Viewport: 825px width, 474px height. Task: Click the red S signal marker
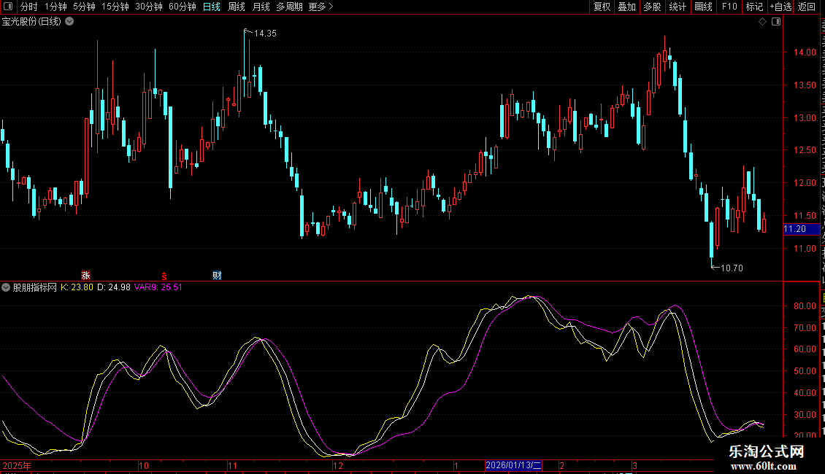(x=164, y=276)
